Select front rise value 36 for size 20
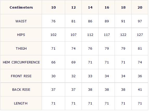This screenshot has width=149, height=111. 140,76
